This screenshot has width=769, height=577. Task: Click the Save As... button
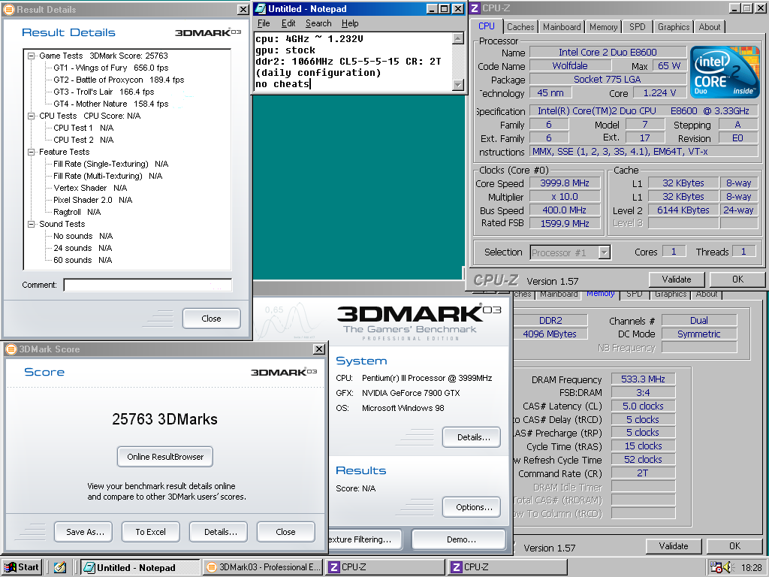83,532
